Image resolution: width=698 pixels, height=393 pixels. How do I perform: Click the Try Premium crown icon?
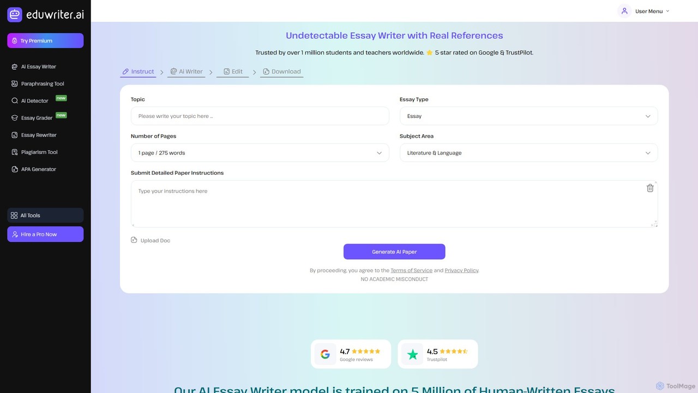pyautogui.click(x=15, y=41)
